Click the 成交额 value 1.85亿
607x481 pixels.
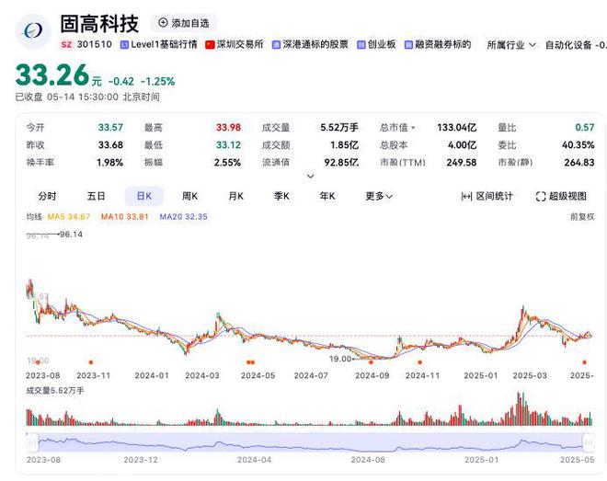click(x=345, y=145)
